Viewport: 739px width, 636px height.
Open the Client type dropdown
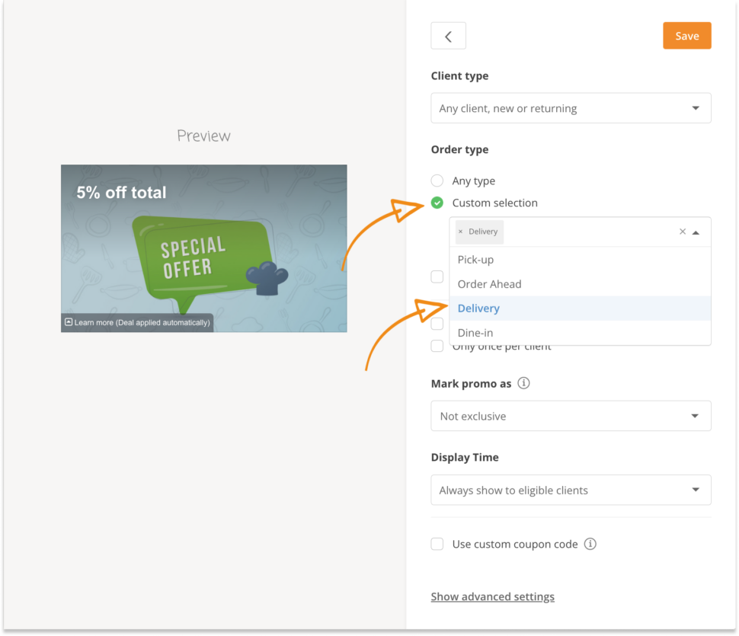click(571, 107)
